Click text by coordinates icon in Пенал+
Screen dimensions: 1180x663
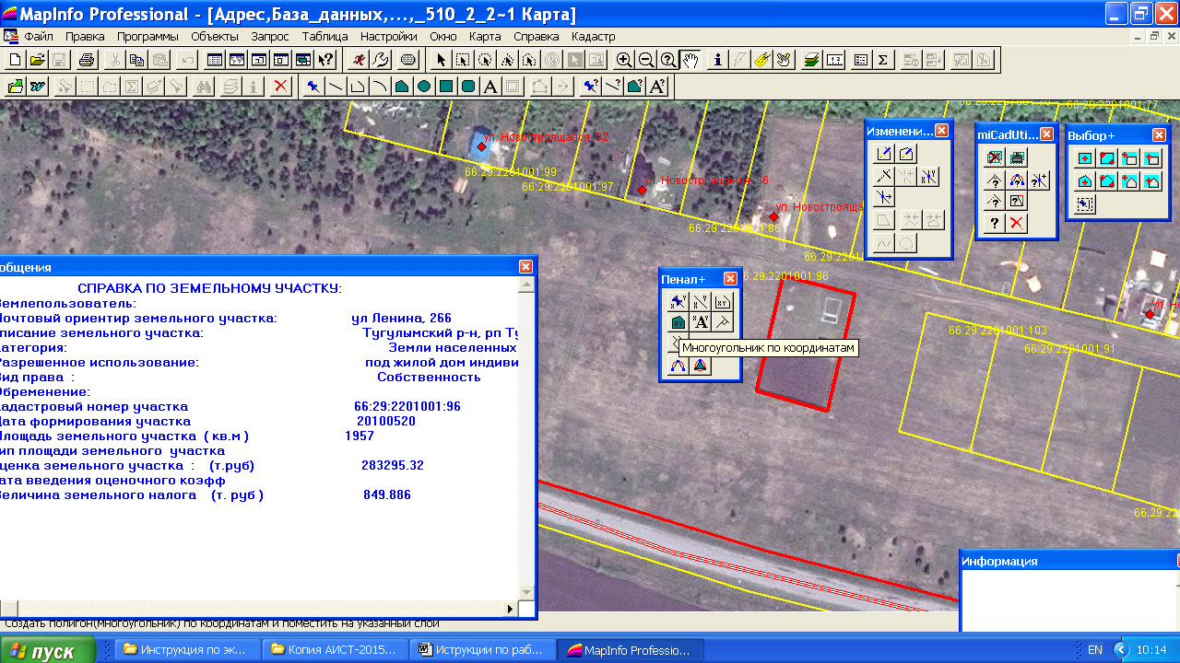(701, 322)
